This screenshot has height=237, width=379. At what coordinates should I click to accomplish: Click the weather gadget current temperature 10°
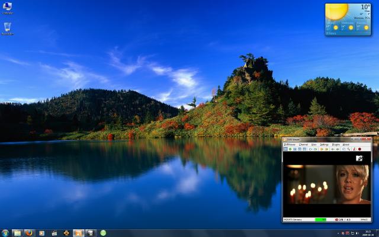365,7
